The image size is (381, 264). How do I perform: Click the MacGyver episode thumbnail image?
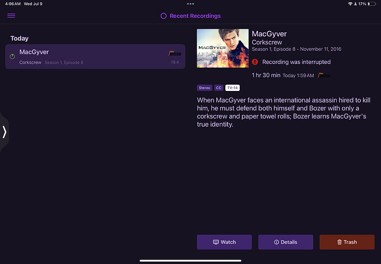[223, 48]
